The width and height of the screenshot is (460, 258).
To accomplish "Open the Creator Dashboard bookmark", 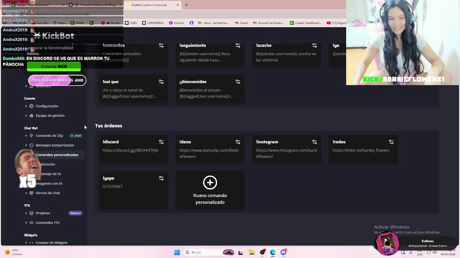I will (305, 23).
